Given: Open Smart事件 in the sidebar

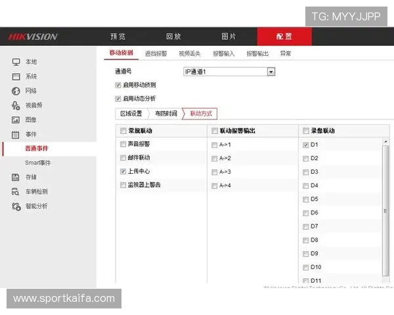Looking at the screenshot, I should [x=37, y=163].
